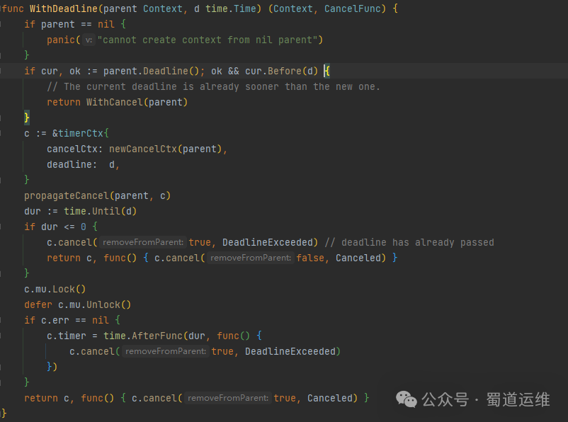Click the &timerCtx struct literal

[x=81, y=133]
